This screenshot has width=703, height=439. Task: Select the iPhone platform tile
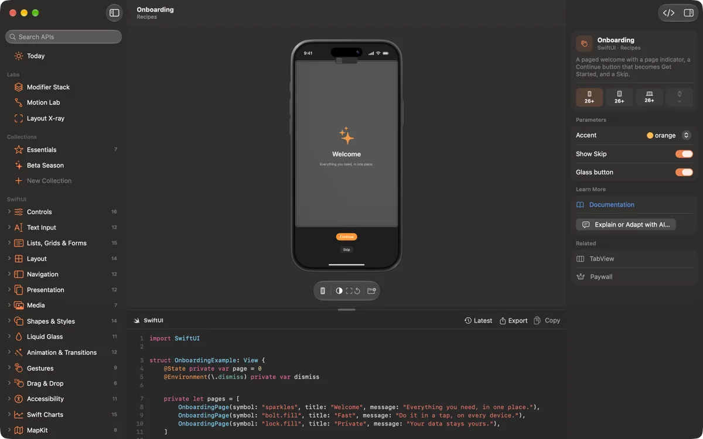click(x=589, y=97)
